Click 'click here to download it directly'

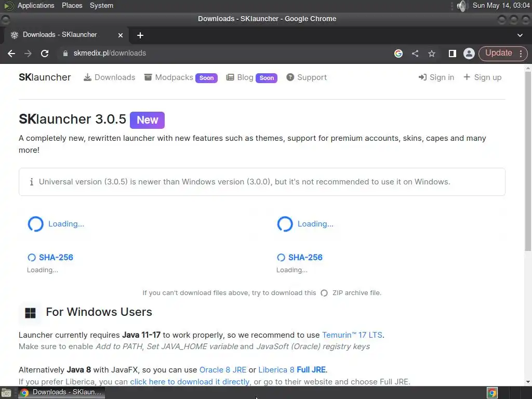(190, 382)
